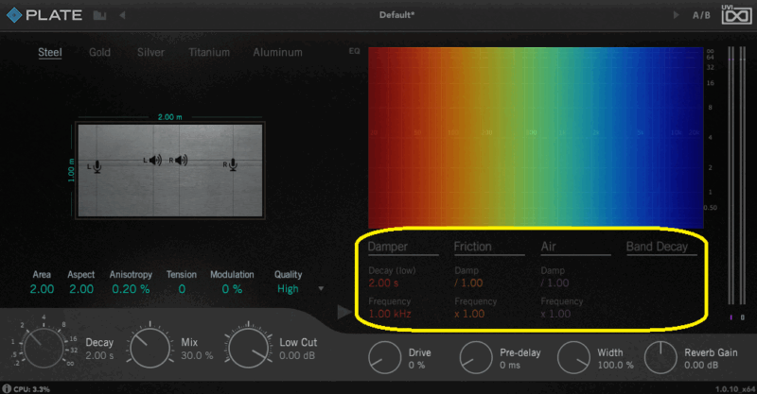Go to next preset with right arrow
The width and height of the screenshot is (757, 394).
[x=675, y=16]
